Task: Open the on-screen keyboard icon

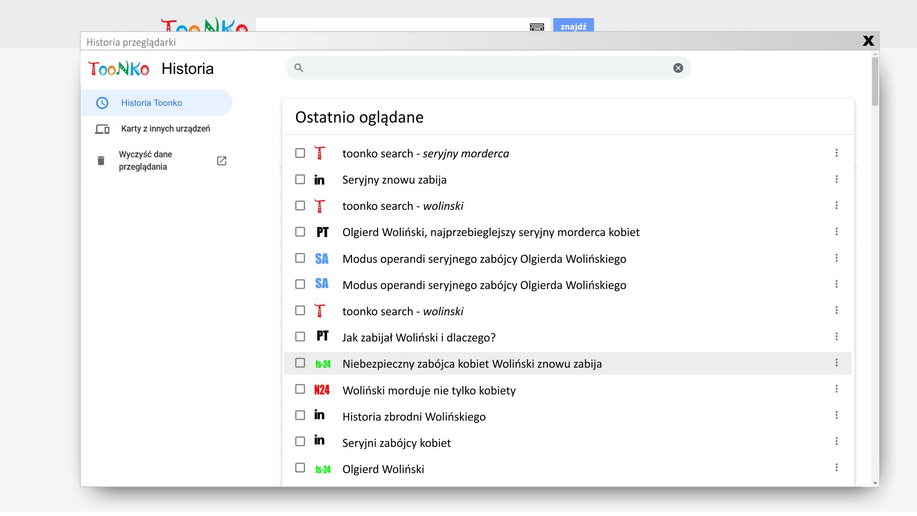Action: (x=537, y=27)
